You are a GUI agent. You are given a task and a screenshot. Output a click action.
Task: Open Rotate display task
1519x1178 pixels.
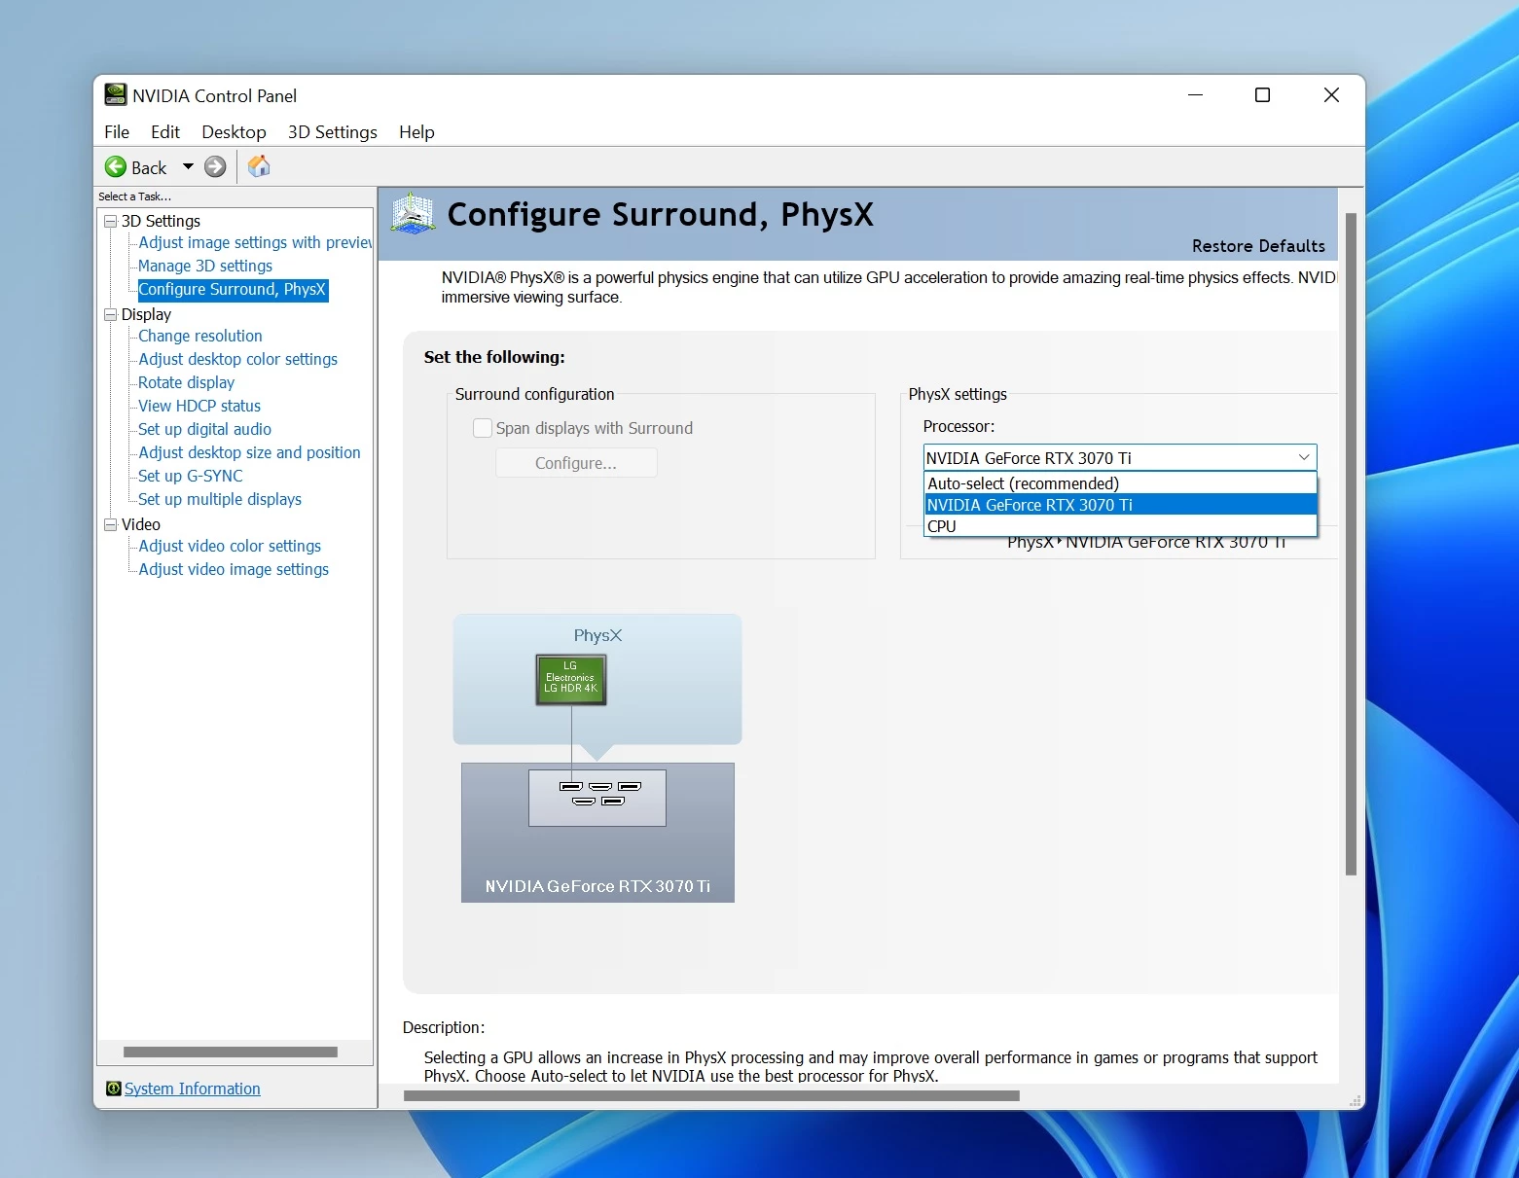187,382
